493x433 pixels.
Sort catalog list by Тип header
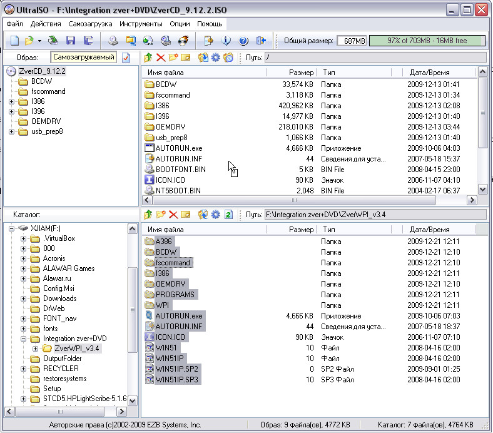click(x=353, y=230)
